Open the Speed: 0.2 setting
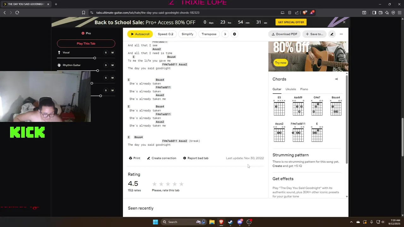The image size is (404, 227). pos(165,34)
